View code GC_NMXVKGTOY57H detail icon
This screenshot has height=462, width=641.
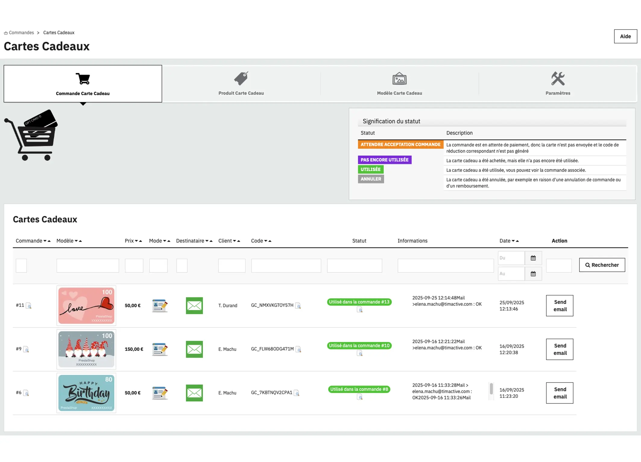298,305
